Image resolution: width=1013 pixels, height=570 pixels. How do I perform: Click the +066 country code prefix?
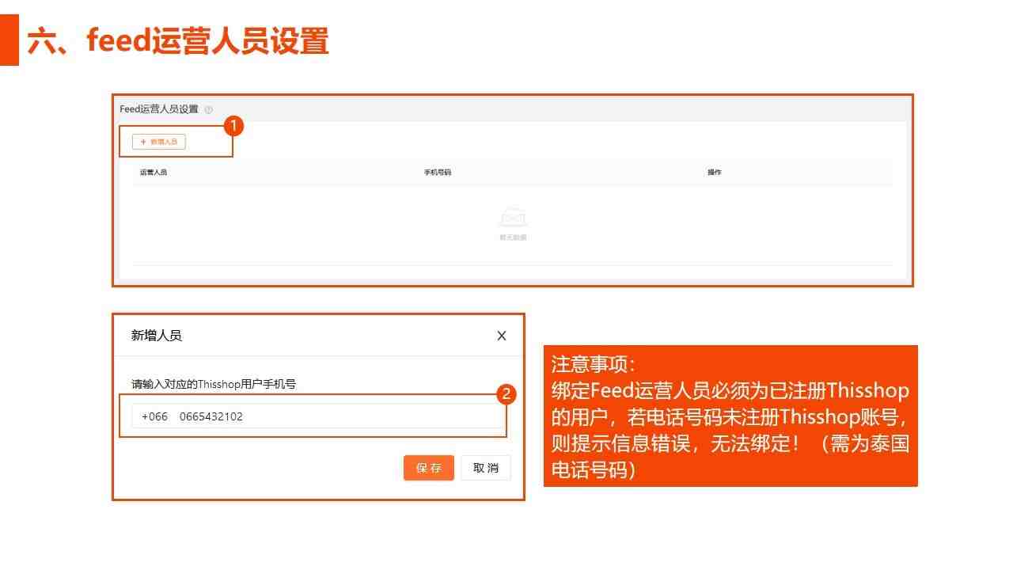tap(154, 416)
